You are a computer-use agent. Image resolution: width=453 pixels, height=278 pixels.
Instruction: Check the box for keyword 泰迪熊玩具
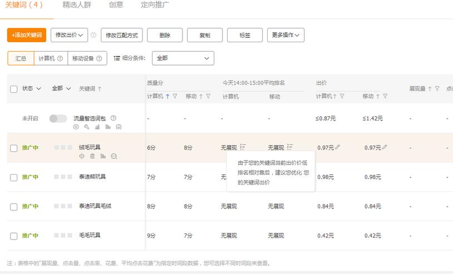click(x=14, y=177)
